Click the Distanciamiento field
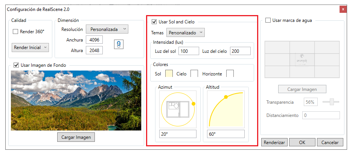 (321, 115)
